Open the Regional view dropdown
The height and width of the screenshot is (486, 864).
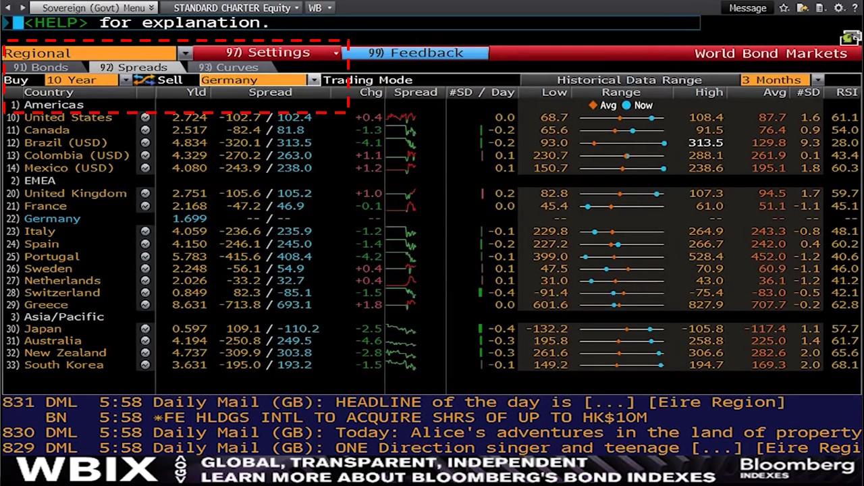click(x=186, y=53)
